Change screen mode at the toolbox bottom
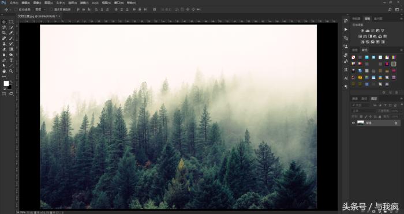 [11, 94]
